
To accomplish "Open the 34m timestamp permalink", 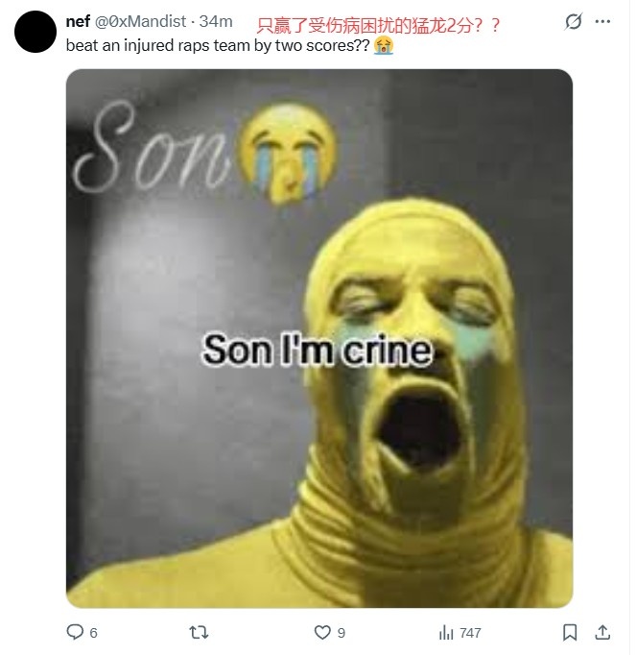I will click(215, 21).
